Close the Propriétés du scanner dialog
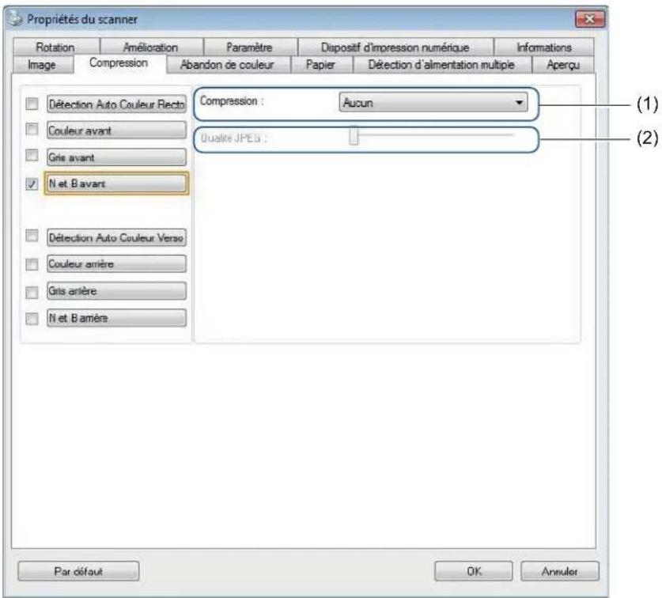 (x=590, y=19)
